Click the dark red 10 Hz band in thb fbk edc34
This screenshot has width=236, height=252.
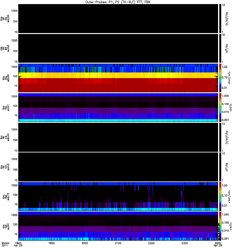tap(118, 88)
